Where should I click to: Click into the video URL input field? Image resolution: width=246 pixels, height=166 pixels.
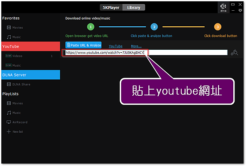[x=146, y=53]
